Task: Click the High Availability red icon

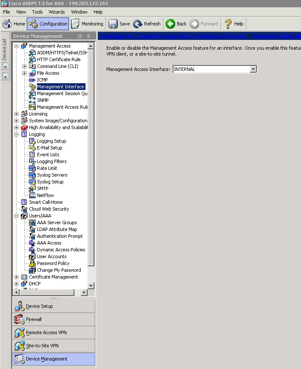Action: tap(24, 127)
